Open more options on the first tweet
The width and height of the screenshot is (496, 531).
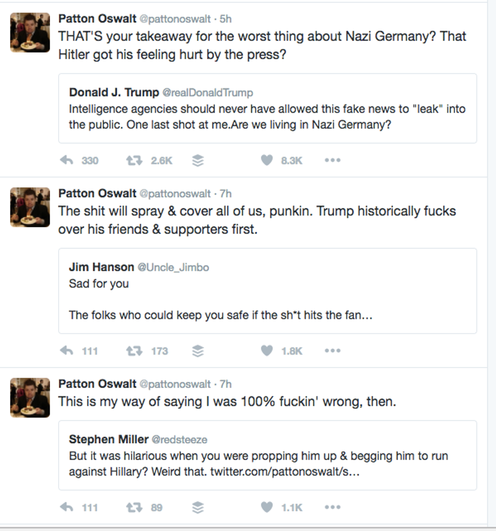(333, 160)
